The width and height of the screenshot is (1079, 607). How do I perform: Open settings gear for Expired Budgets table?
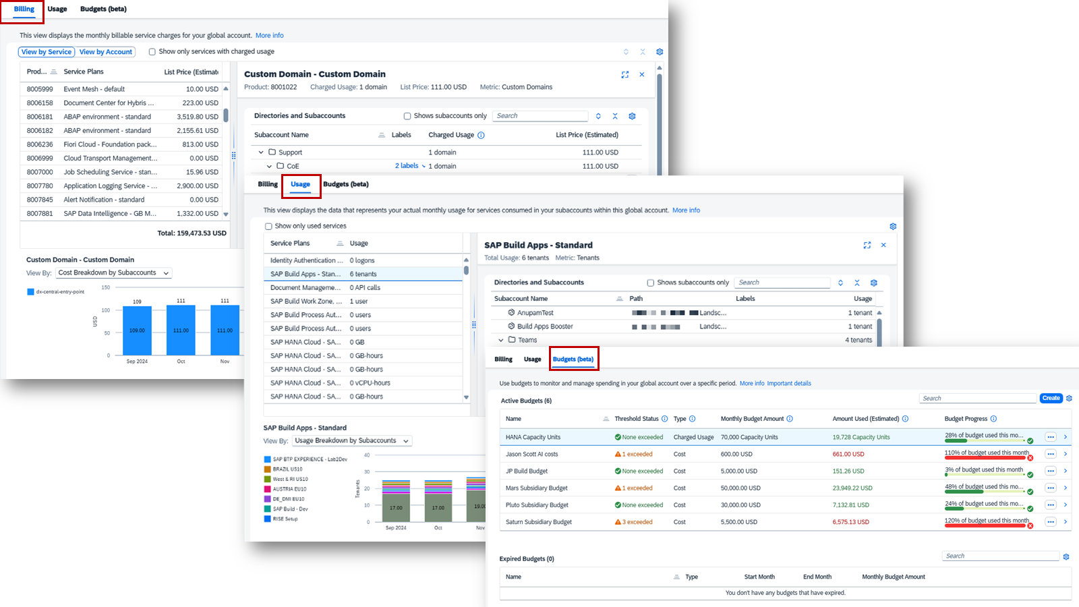point(1066,556)
